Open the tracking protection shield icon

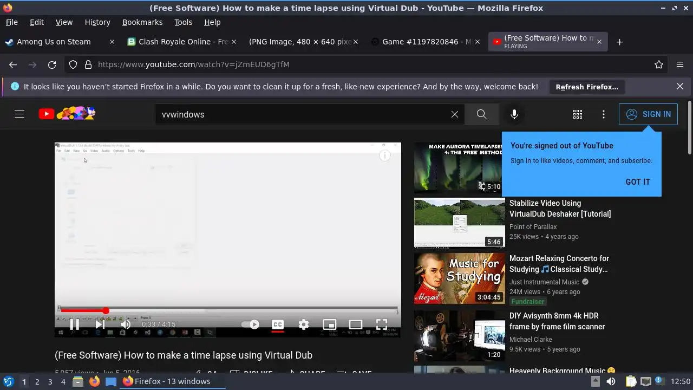click(73, 64)
